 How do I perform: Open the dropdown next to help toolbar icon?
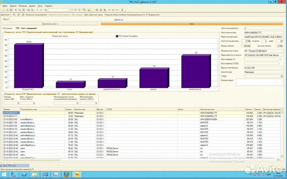pos(92,11)
